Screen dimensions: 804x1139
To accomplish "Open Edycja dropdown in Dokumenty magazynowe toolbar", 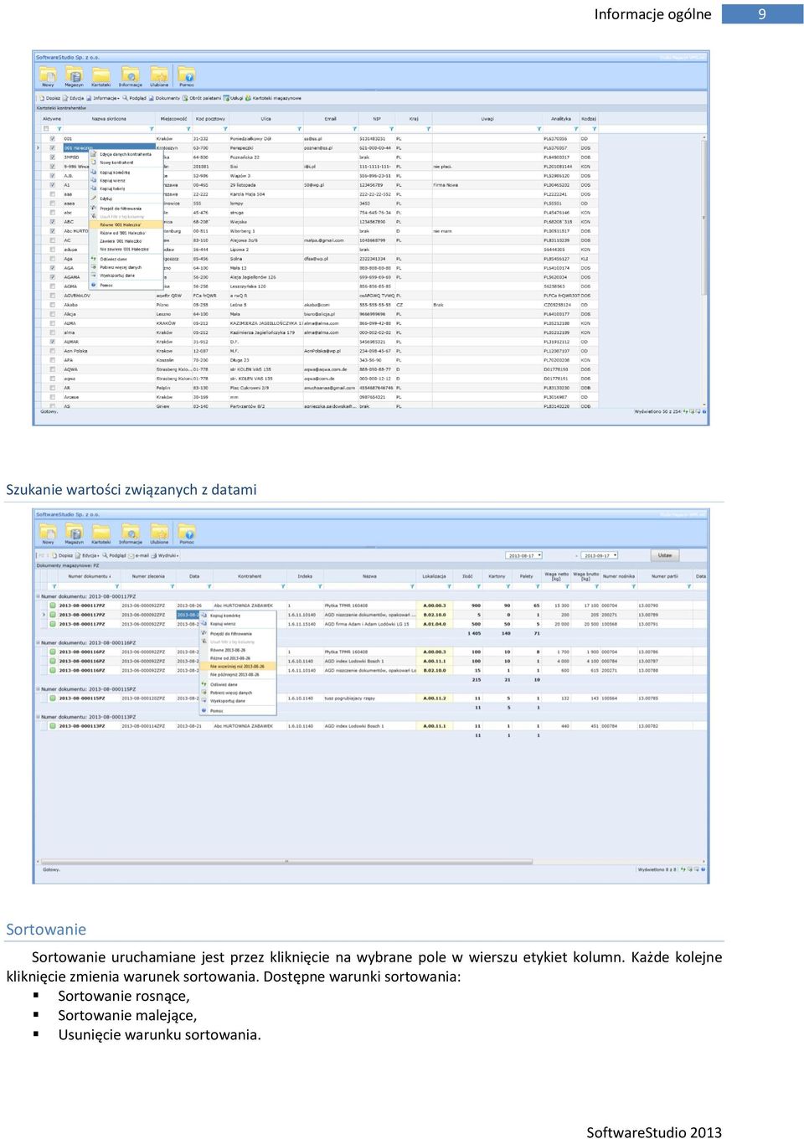I will 88,555.
